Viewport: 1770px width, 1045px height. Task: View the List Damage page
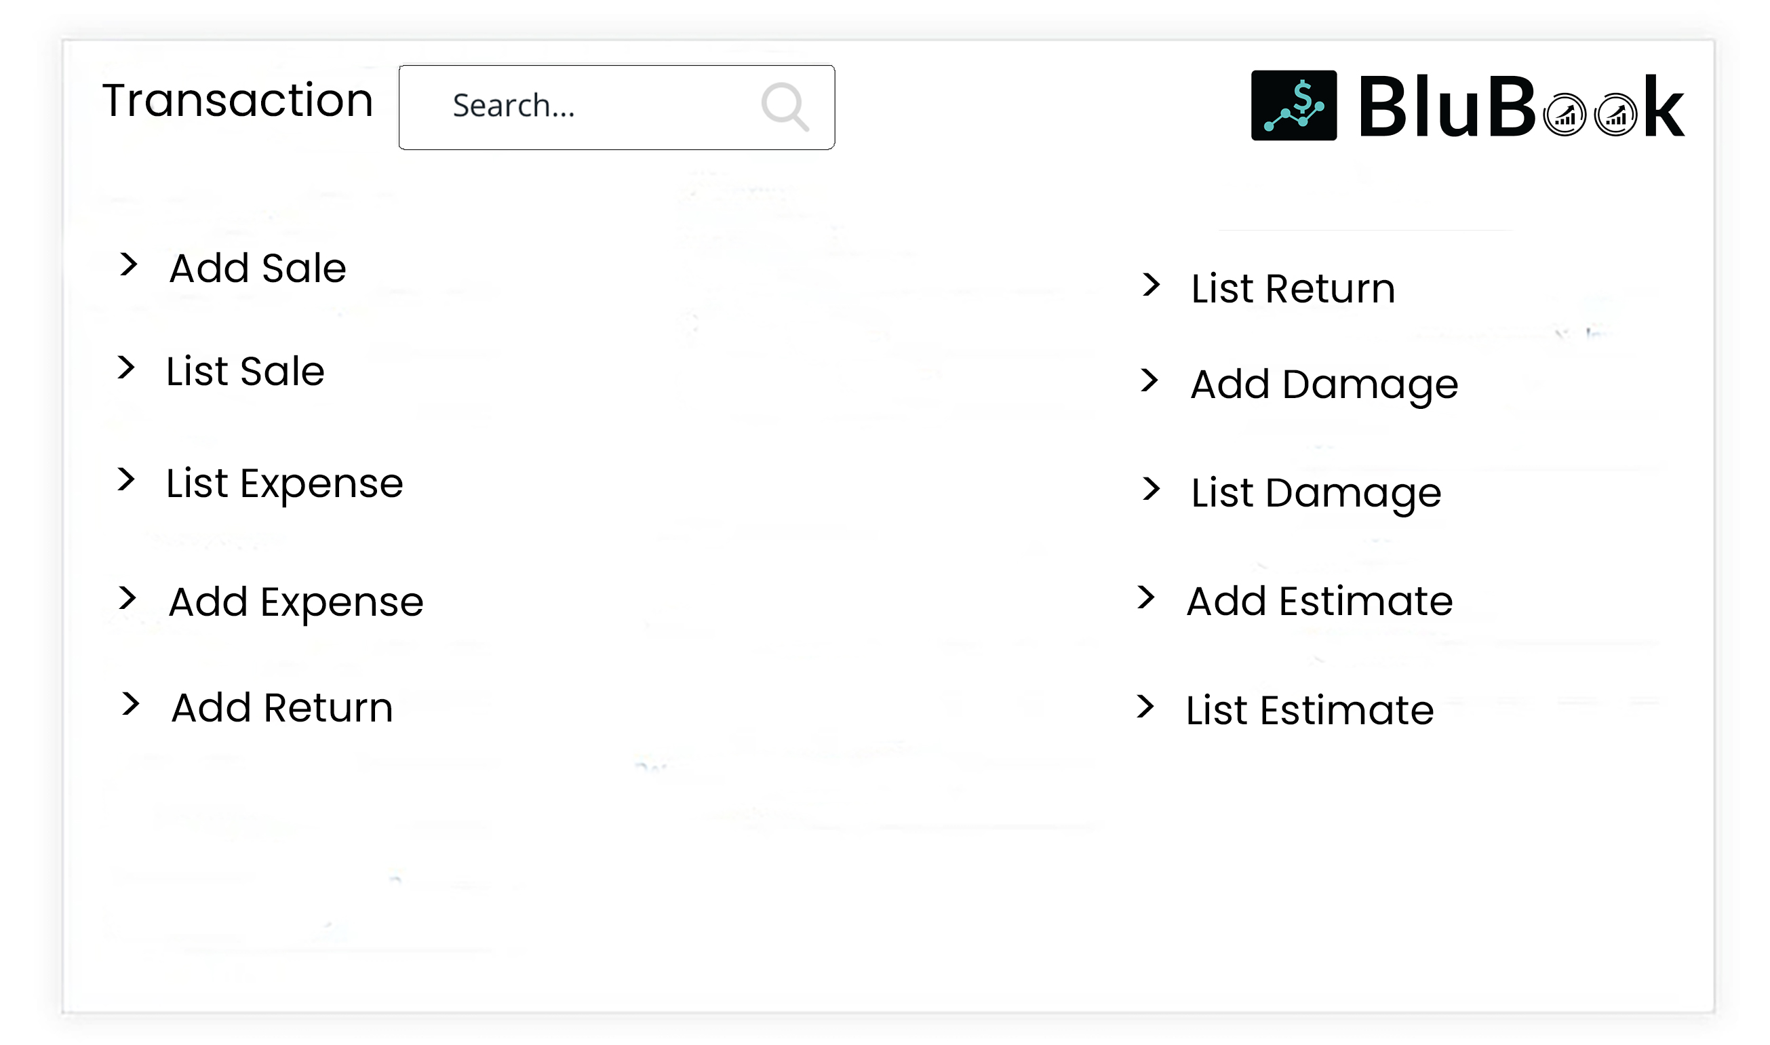click(x=1316, y=493)
